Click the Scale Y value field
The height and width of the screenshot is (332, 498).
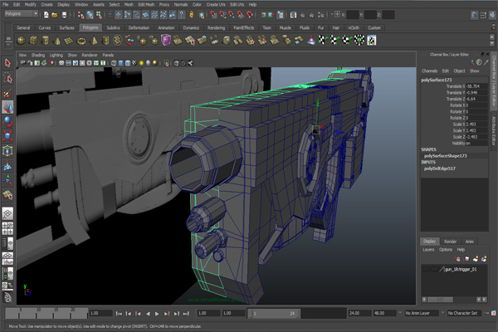(476, 130)
